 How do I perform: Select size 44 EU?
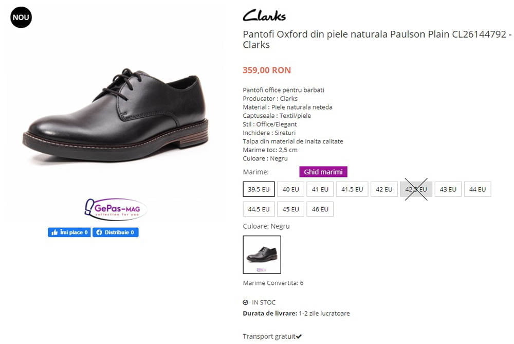(478, 189)
